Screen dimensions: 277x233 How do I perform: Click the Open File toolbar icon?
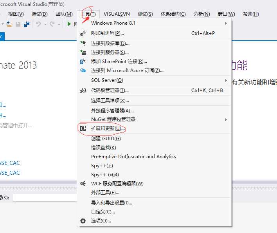click(x=9, y=24)
